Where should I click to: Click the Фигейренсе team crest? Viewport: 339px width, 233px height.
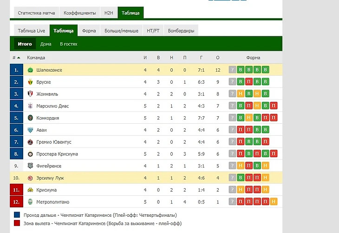pos(30,166)
